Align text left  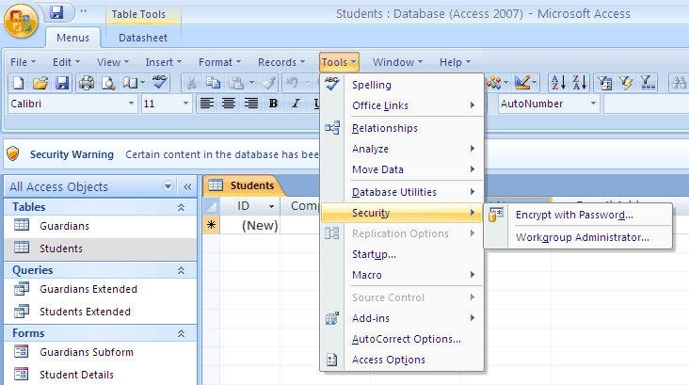[207, 104]
